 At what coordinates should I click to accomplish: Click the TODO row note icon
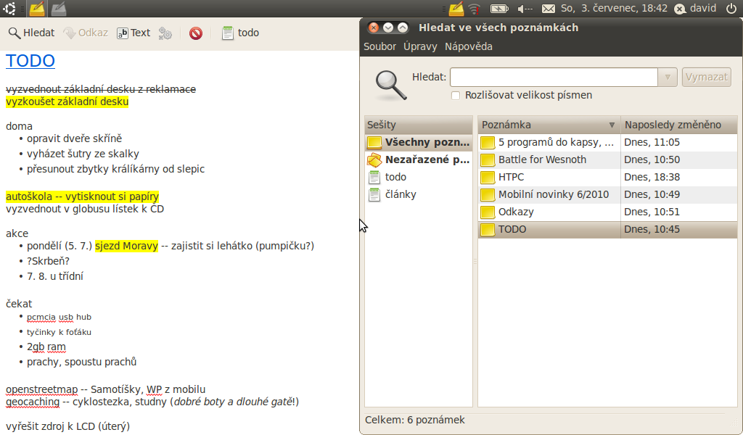pyautogui.click(x=488, y=230)
